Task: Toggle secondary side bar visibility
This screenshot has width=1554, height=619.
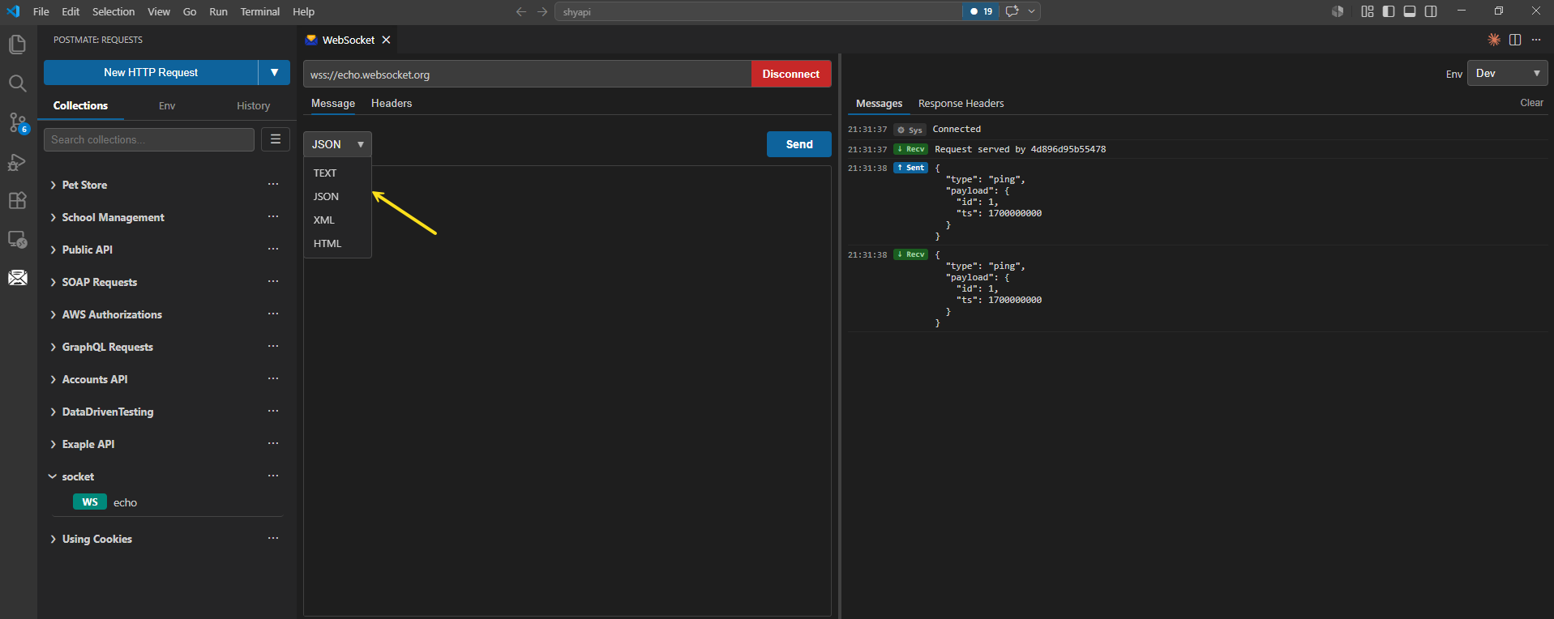Action: [x=1431, y=11]
